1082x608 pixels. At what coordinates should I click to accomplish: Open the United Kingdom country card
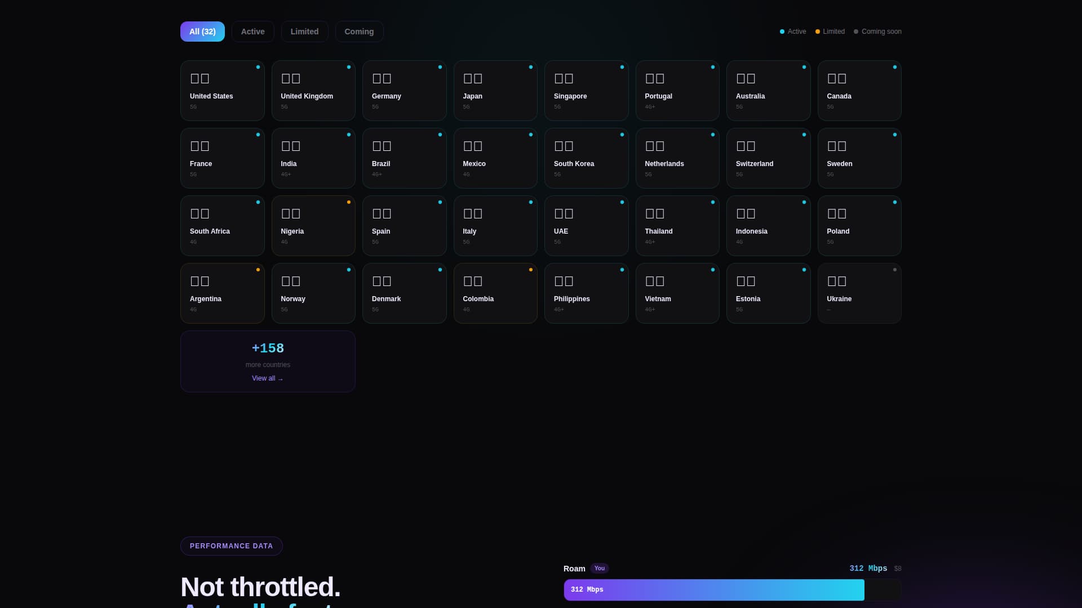[313, 91]
